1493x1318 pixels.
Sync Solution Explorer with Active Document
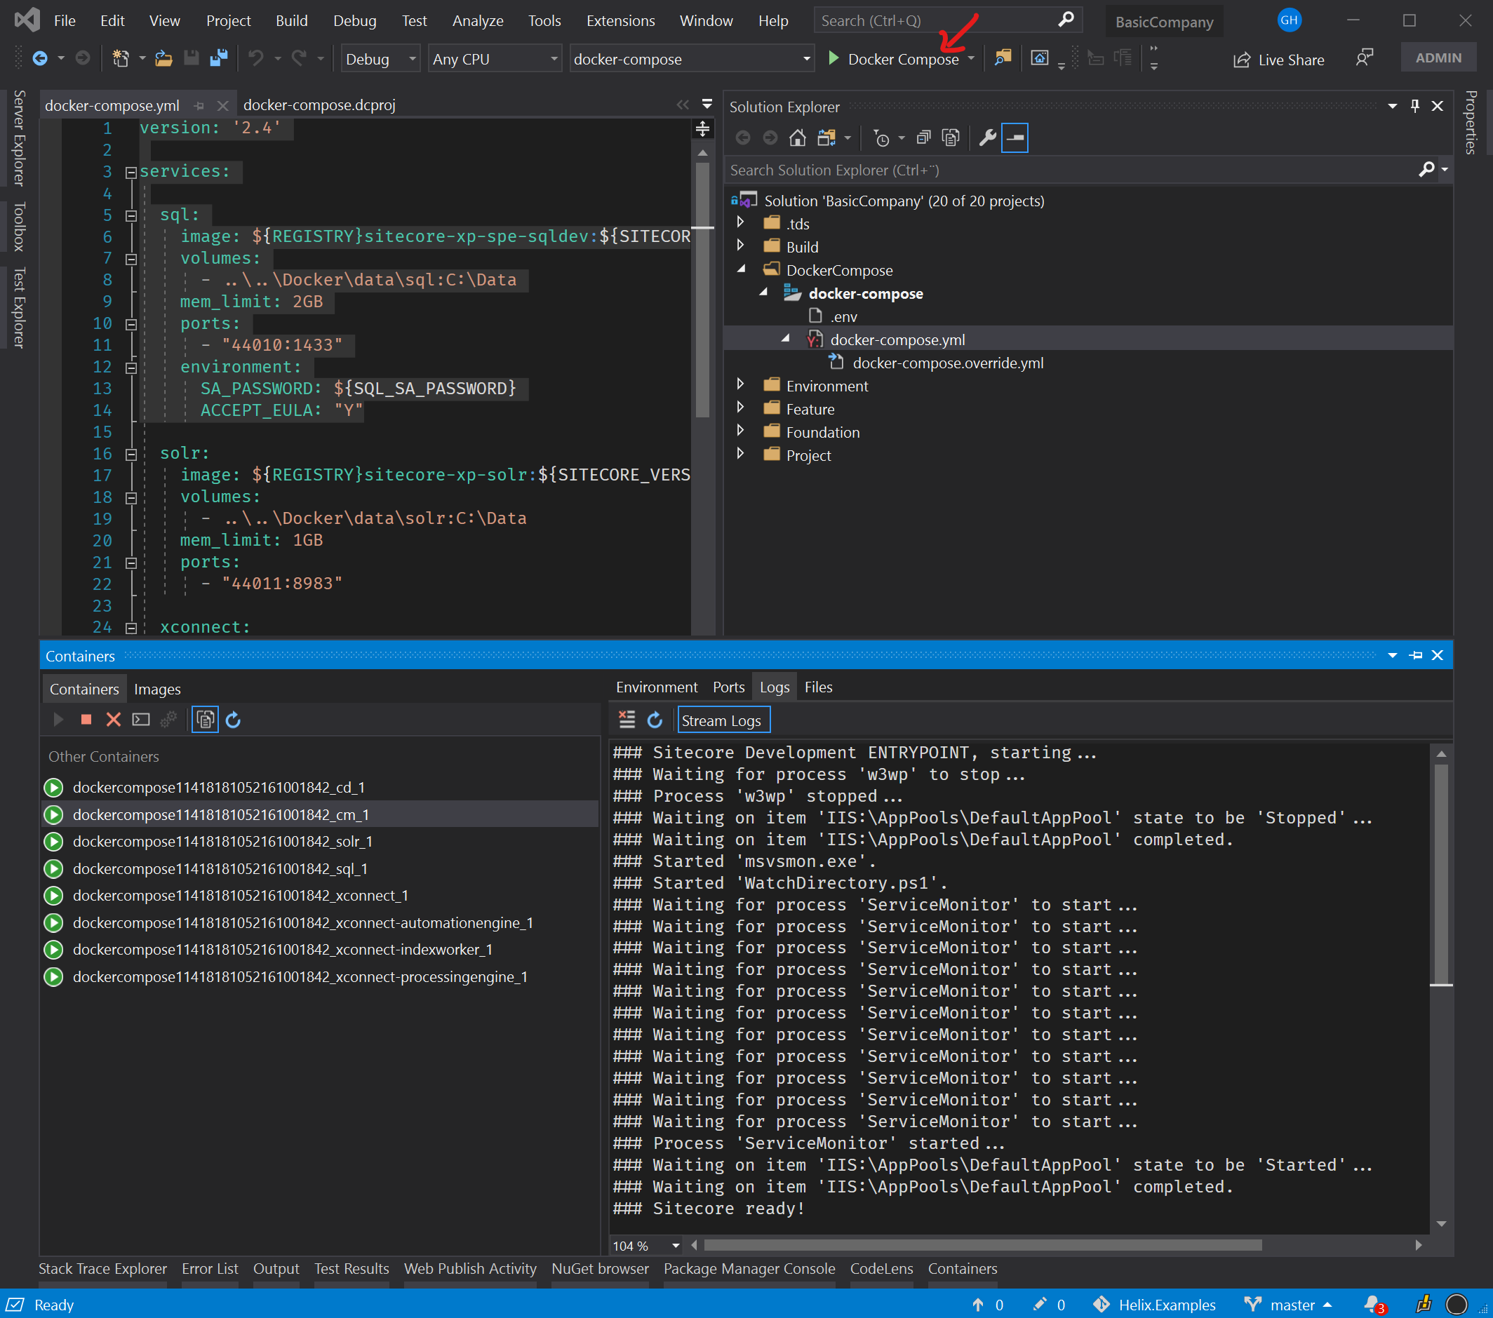[x=828, y=137]
